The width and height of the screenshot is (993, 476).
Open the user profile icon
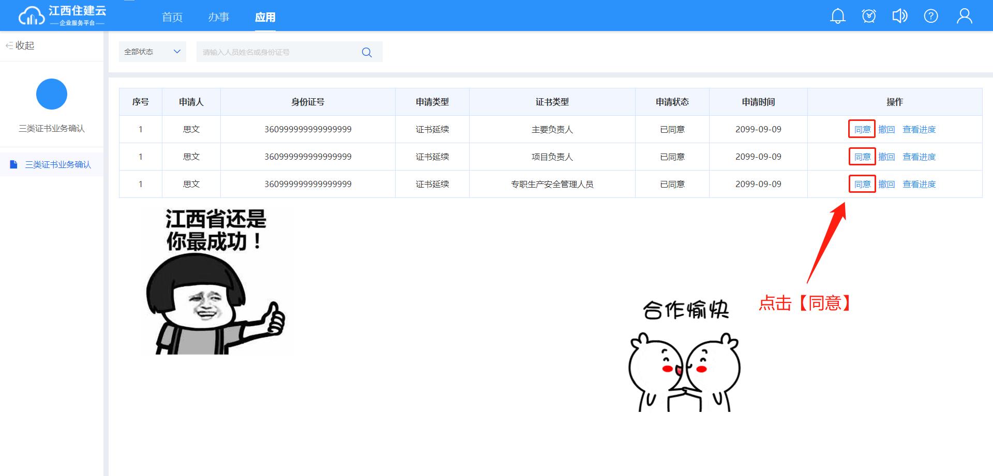[964, 16]
